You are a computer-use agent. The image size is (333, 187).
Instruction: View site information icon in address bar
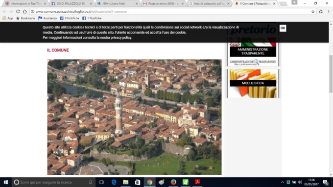(x=32, y=11)
